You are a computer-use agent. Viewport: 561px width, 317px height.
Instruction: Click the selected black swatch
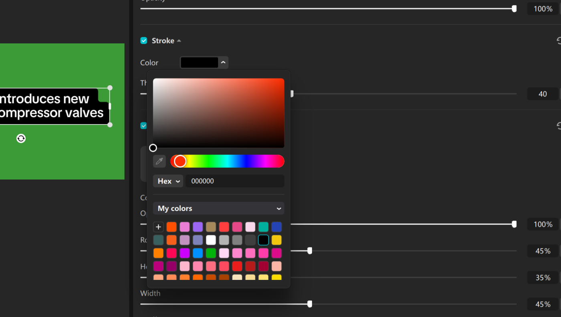click(263, 240)
